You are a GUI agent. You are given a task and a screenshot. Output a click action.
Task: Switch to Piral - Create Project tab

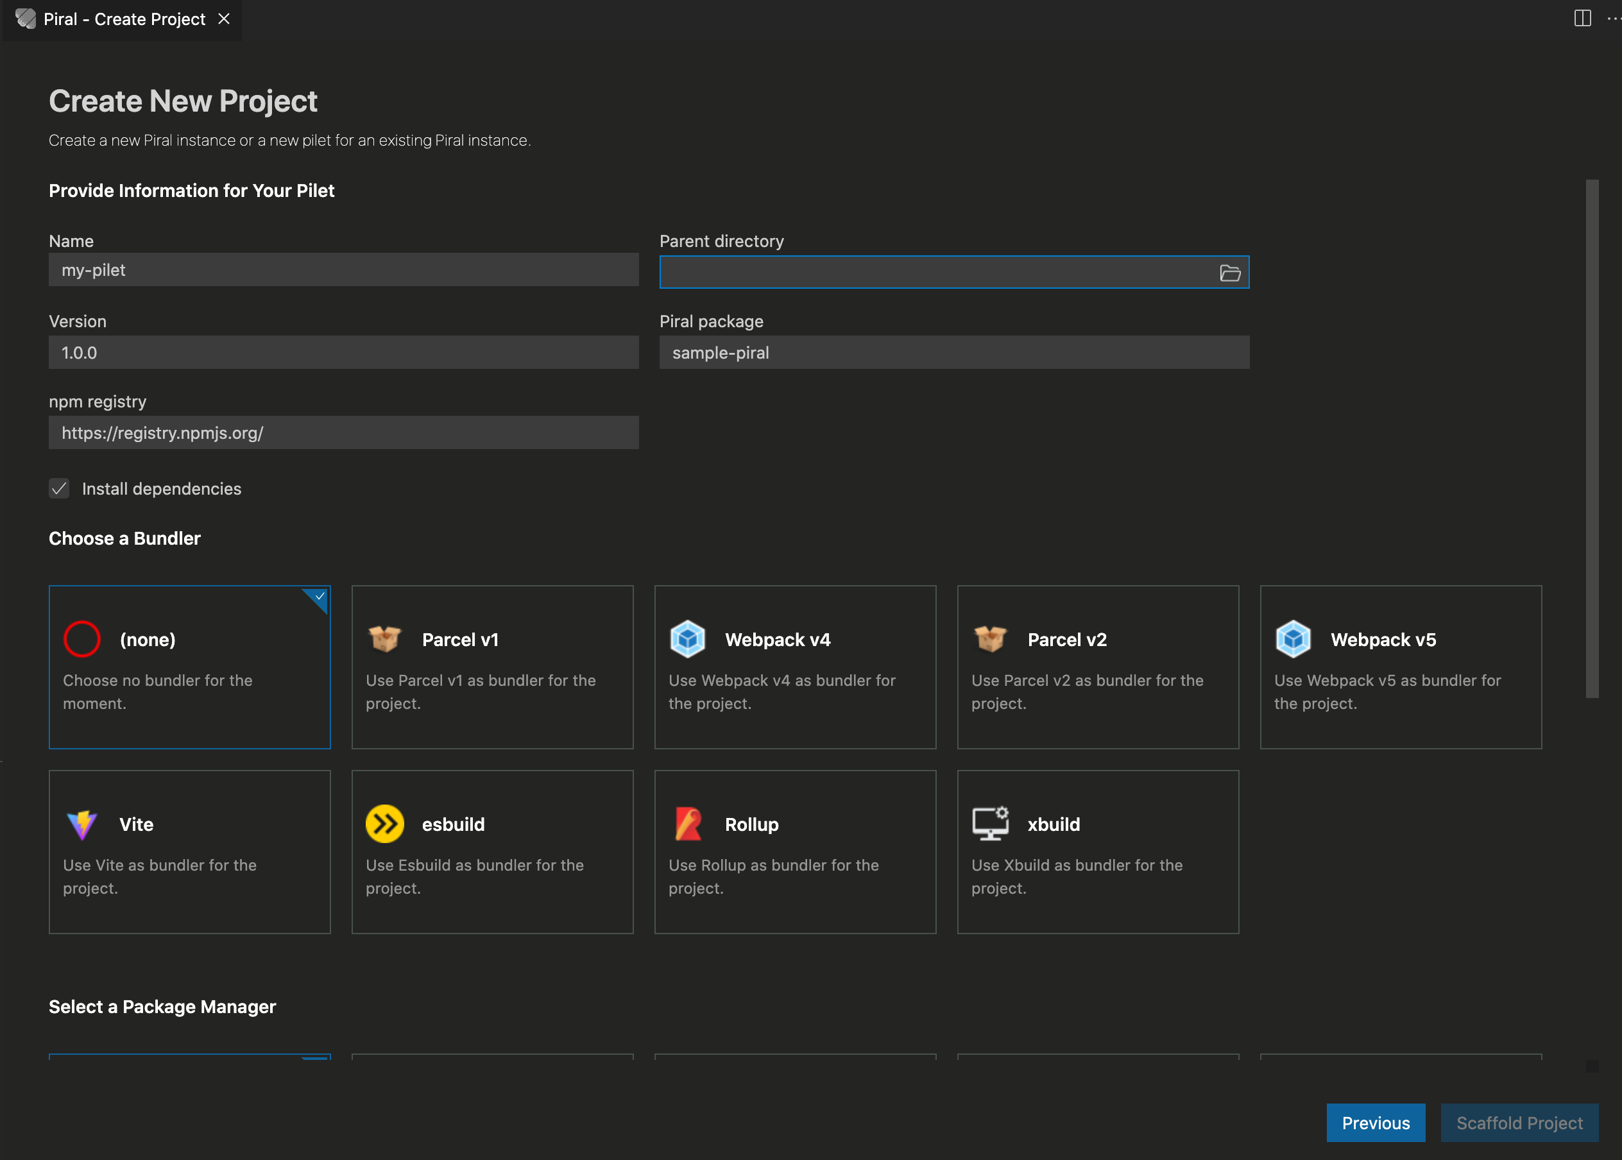124,19
